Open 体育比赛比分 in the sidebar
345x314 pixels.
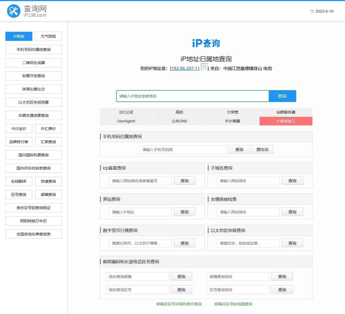click(x=34, y=89)
